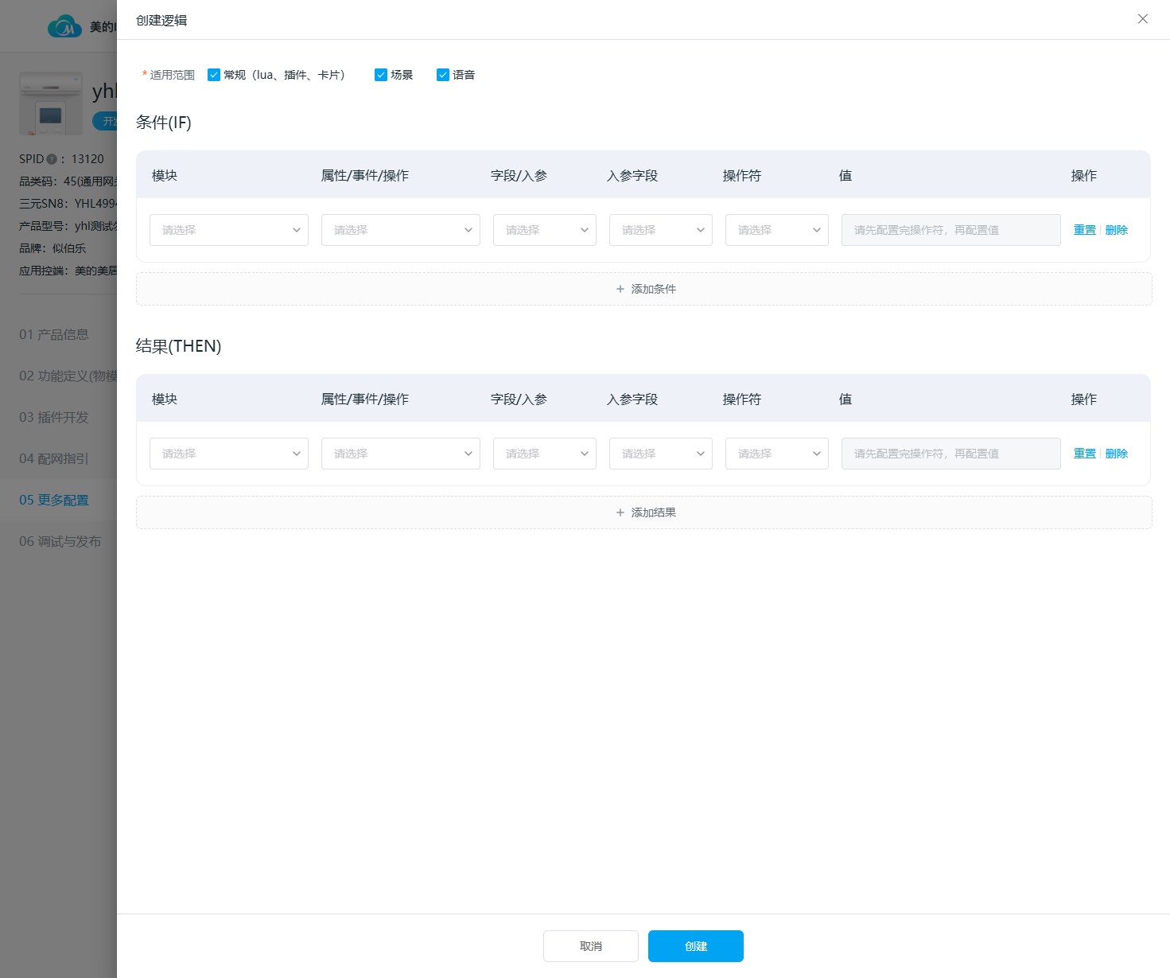
Task: Click the SPID help question mark icon
Action: [x=52, y=159]
